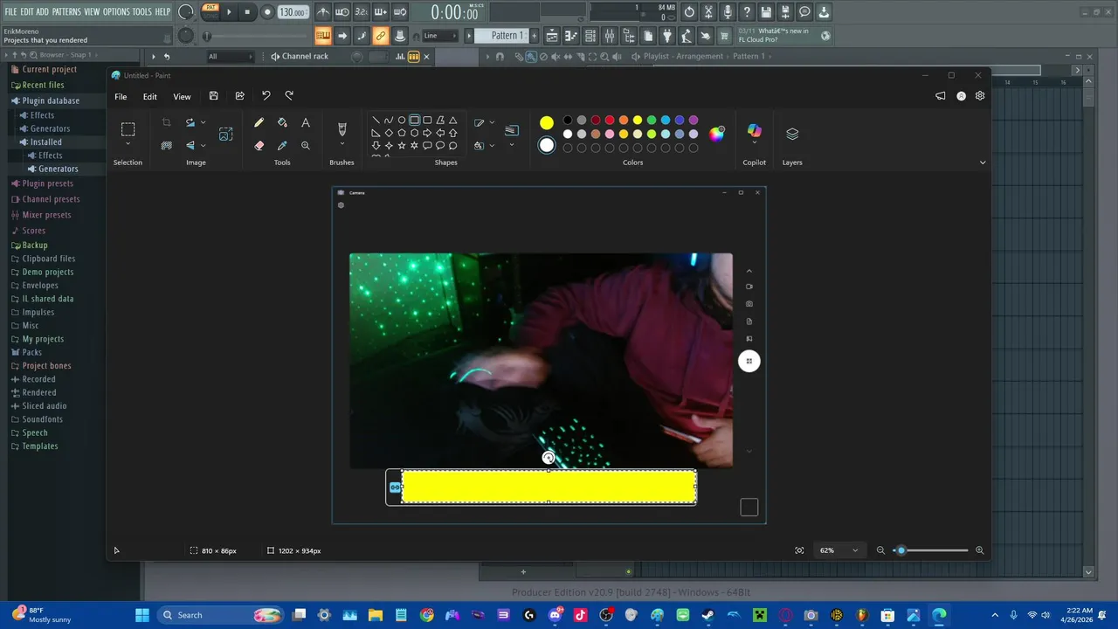Click Redo in Paint's title toolbar
This screenshot has height=629, width=1118.
[x=289, y=96]
